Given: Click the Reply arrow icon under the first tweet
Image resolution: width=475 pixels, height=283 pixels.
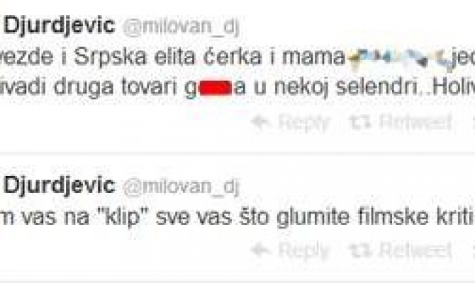Looking at the screenshot, I should tap(260, 122).
